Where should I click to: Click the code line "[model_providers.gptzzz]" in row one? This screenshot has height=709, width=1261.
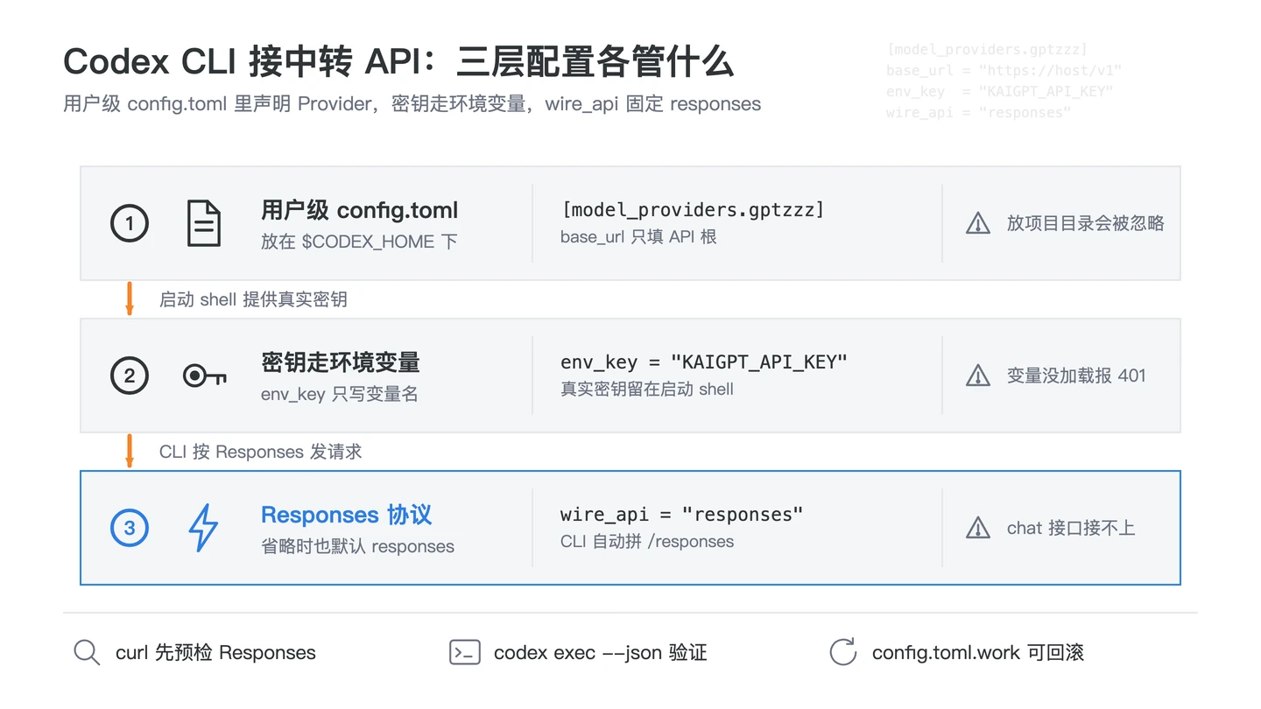(x=693, y=209)
